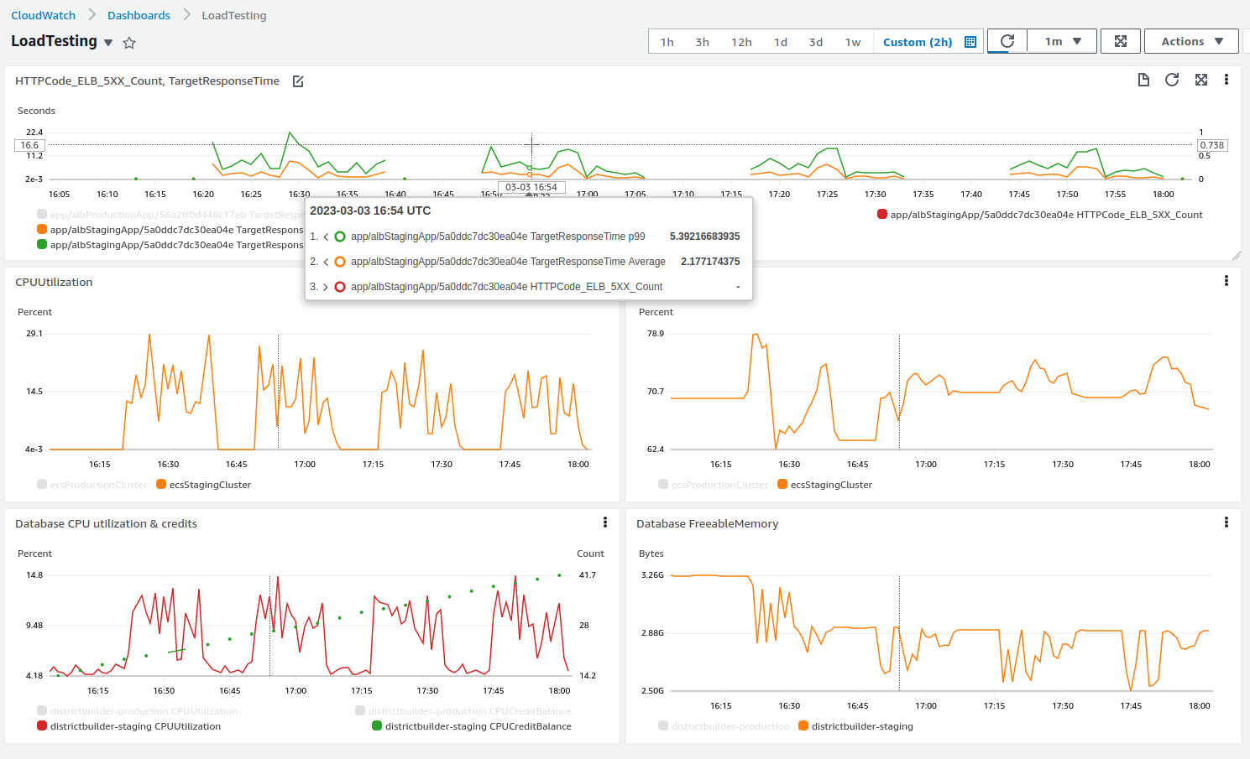Switch to the 12h time range tab
Viewport: 1250px width, 759px height.
coord(740,41)
